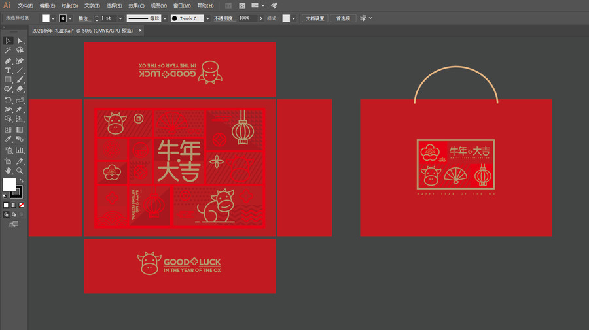Expand the opacity slider arrow
589x330 pixels.
(x=261, y=18)
